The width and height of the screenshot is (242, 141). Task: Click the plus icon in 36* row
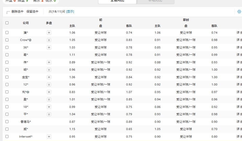click(x=49, y=47)
